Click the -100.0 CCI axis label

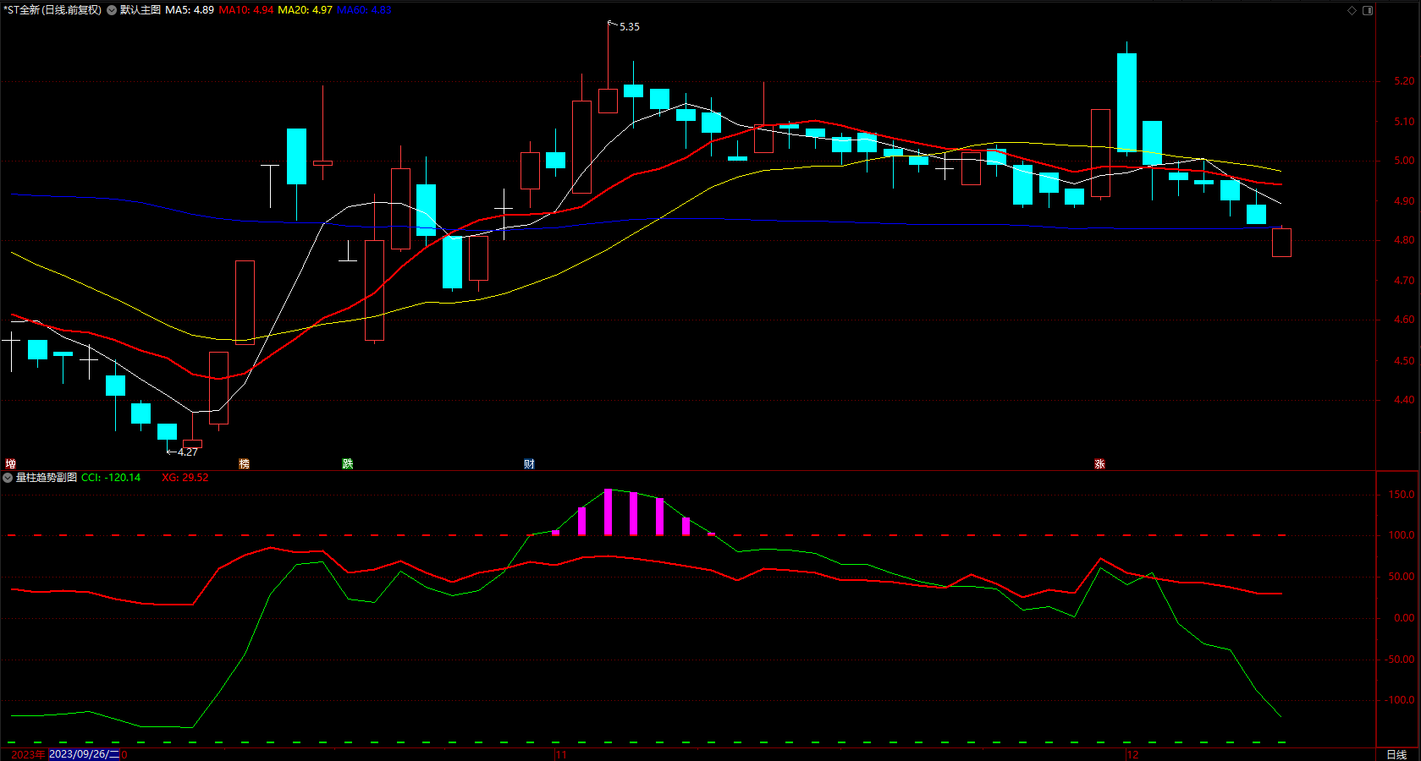(x=1400, y=700)
